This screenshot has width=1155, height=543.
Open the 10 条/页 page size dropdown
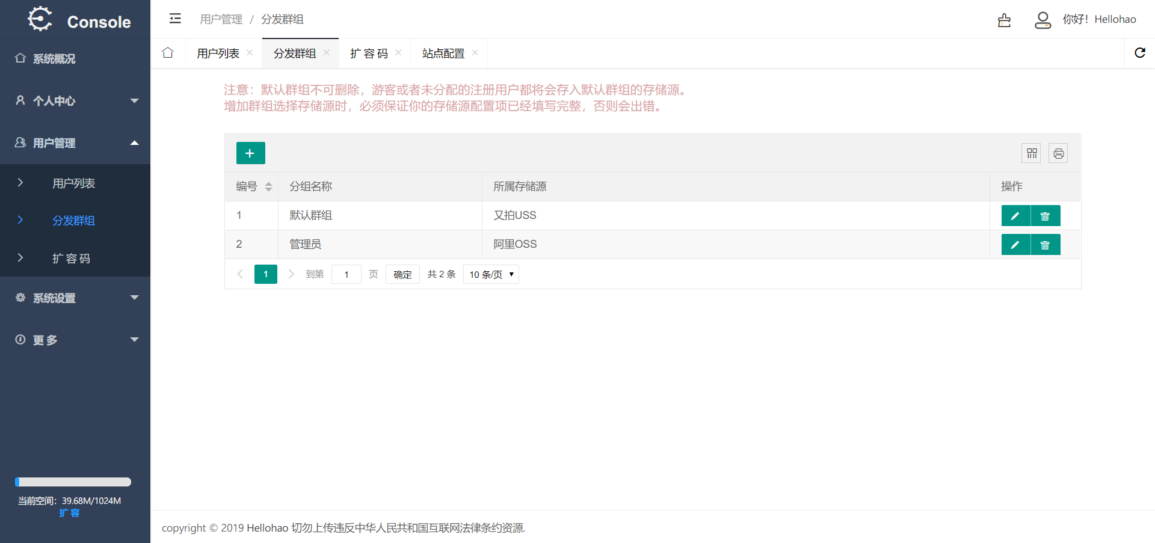[x=491, y=274]
